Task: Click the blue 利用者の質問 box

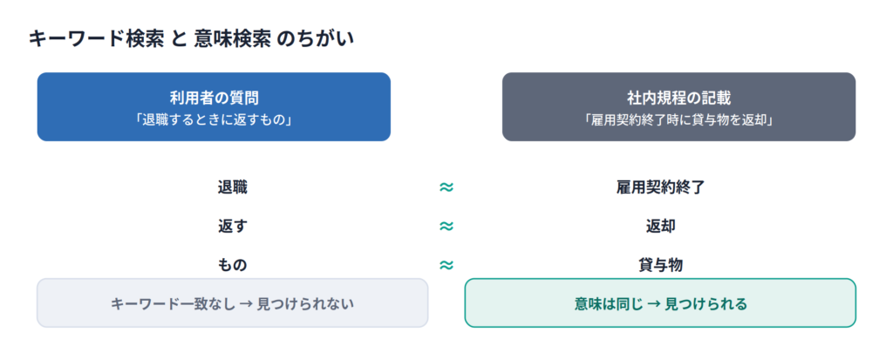Action: click(214, 106)
